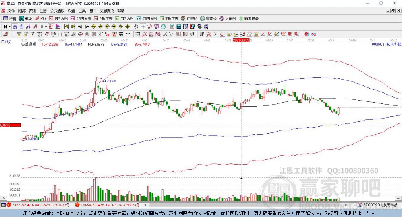Open the 公式选股 menu

point(57,11)
